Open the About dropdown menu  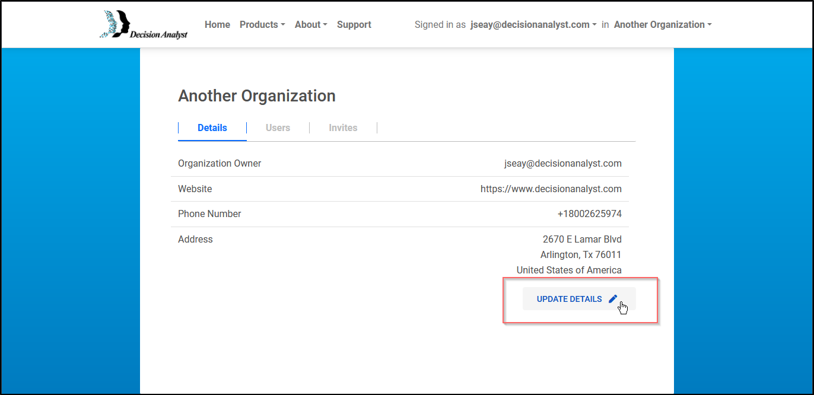310,24
